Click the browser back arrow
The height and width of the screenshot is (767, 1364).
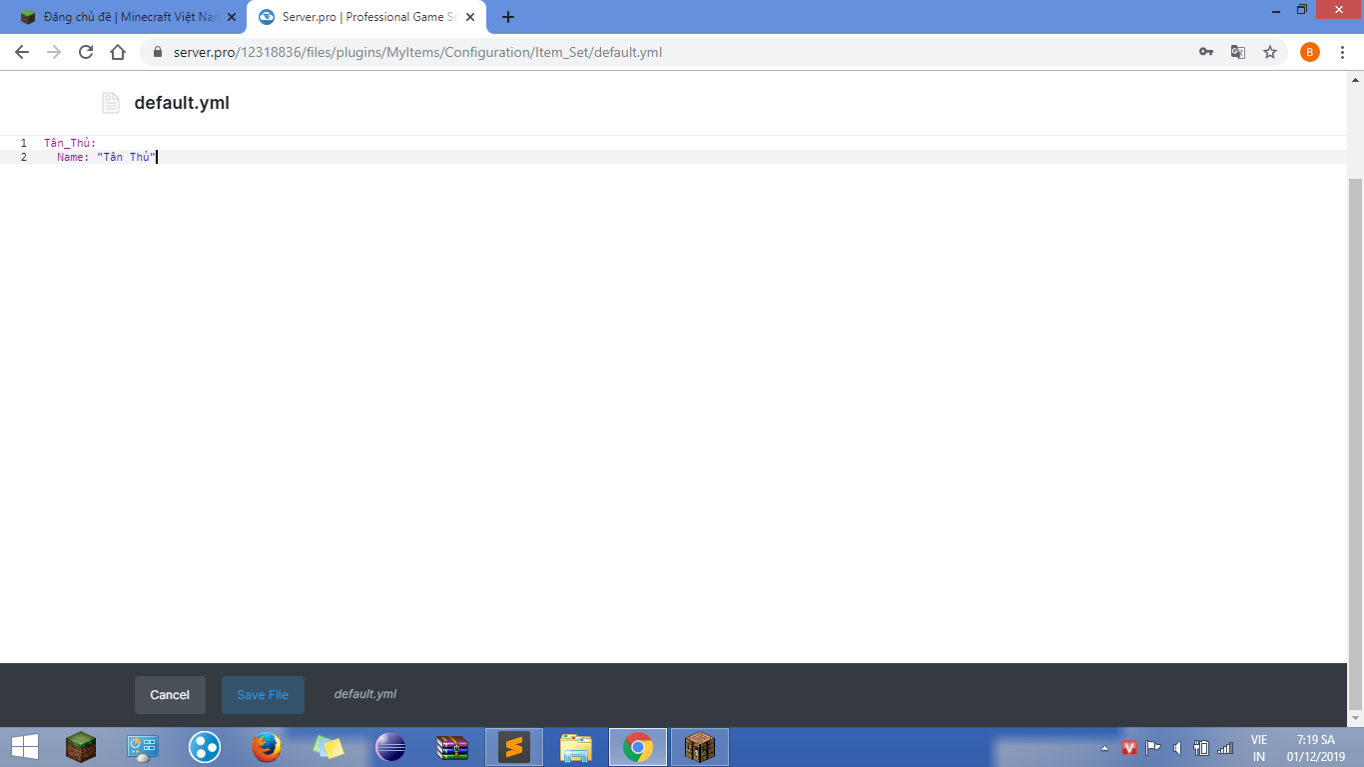(x=22, y=52)
